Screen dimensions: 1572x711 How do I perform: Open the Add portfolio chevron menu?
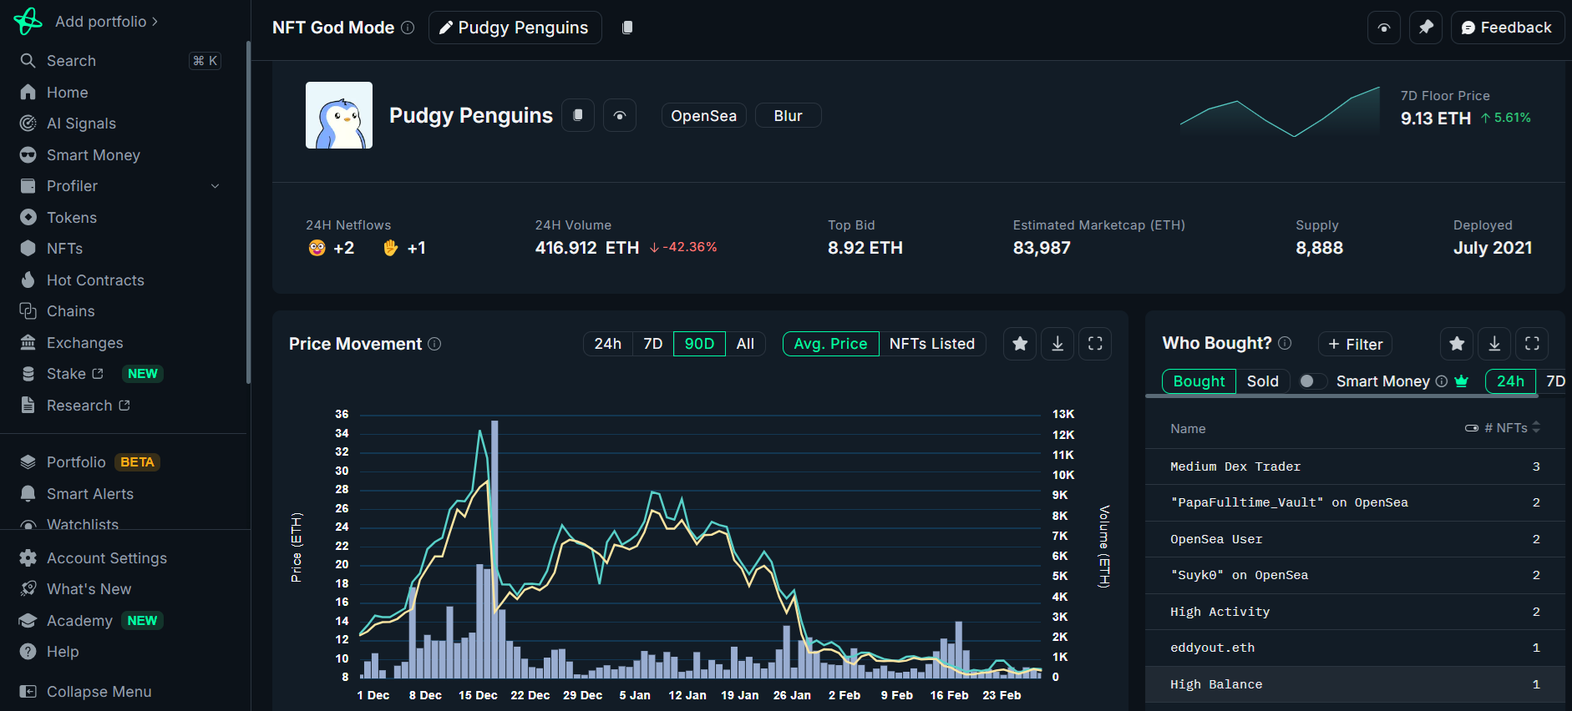pos(155,22)
